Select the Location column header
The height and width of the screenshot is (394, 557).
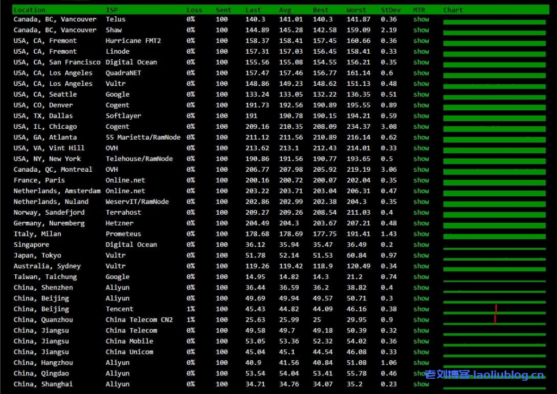(x=29, y=10)
